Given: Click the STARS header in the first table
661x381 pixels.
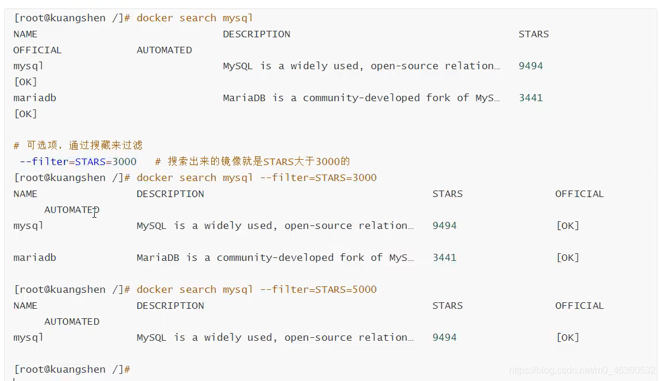Looking at the screenshot, I should coord(534,34).
